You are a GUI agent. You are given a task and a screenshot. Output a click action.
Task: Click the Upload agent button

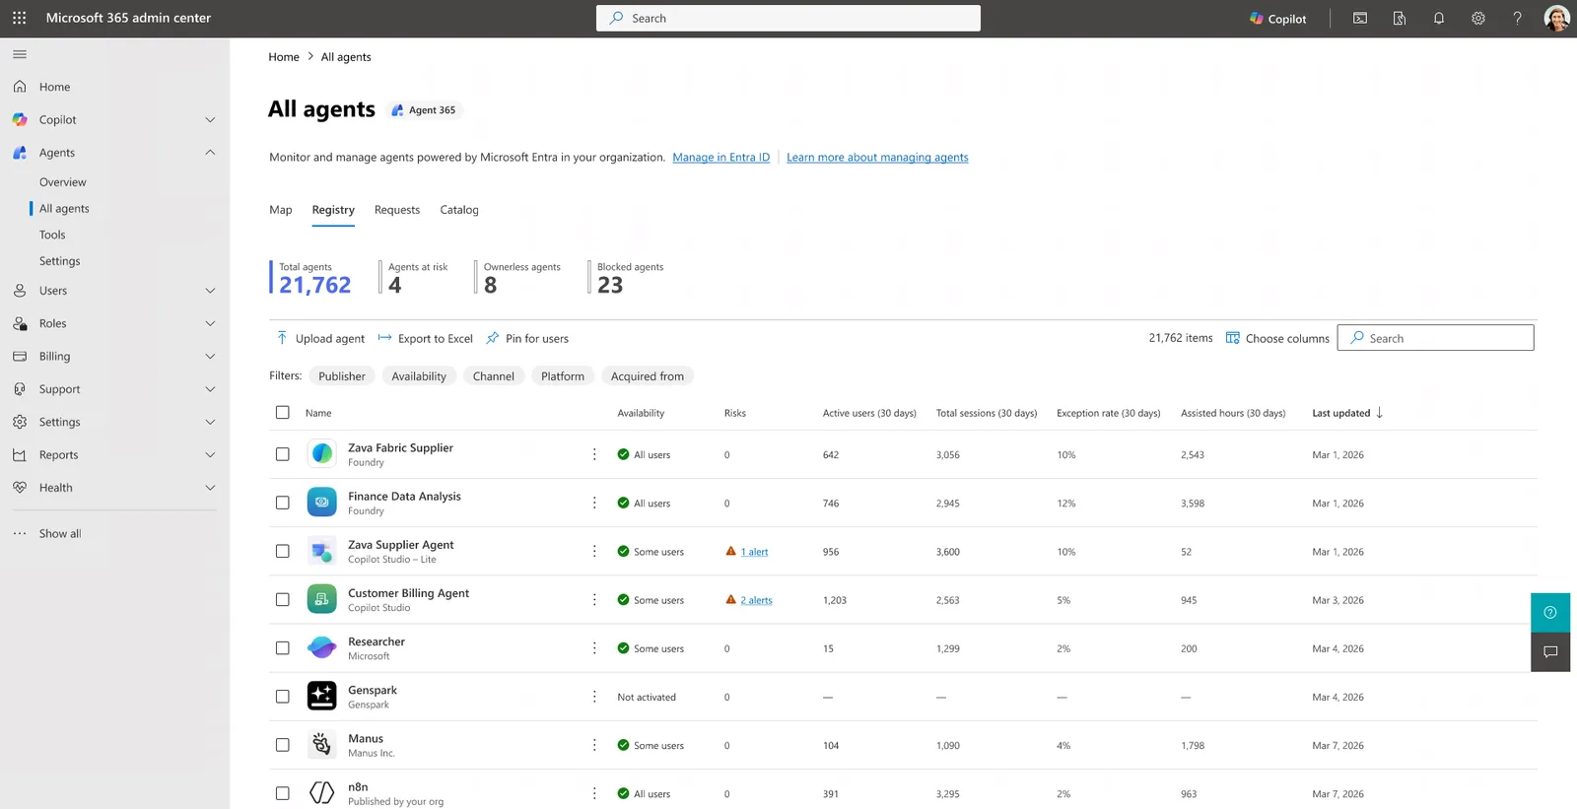tap(320, 338)
